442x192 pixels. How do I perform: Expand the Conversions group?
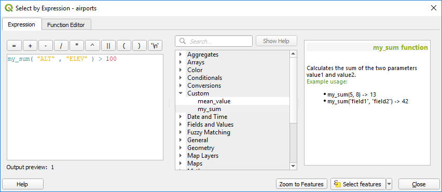coord(181,86)
